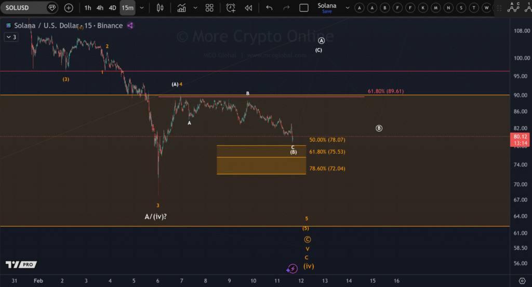
Task: Undo the last chart action
Action: pos(269,8)
